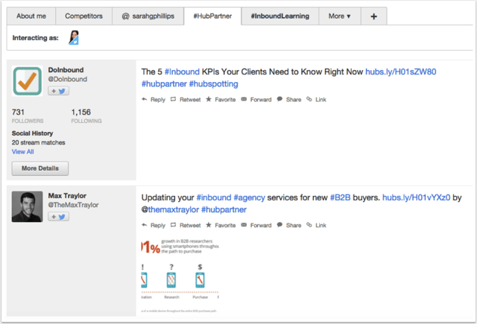Favorite Max Traylor's tweet
477x324 pixels.
221,225
